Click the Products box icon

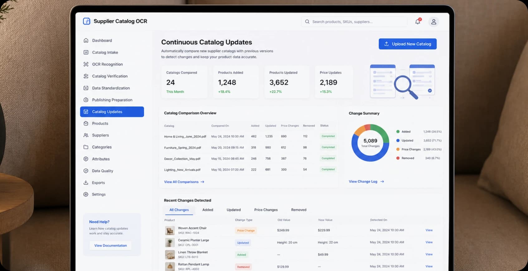point(86,123)
